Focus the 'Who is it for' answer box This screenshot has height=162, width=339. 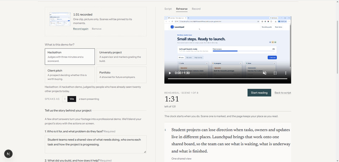point(95,144)
